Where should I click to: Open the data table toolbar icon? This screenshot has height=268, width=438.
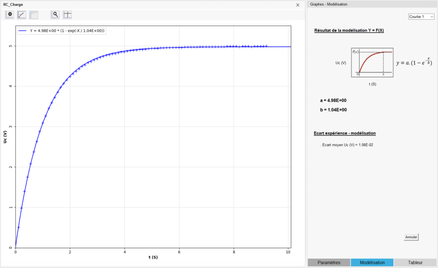tap(34, 15)
